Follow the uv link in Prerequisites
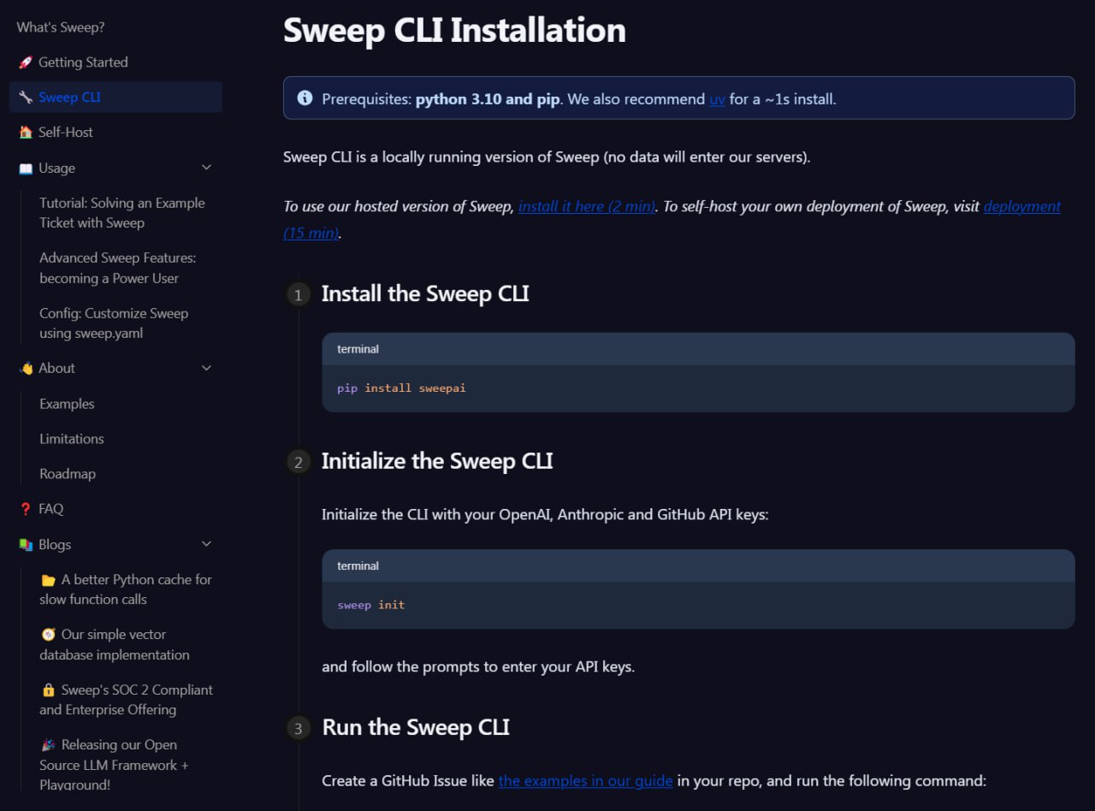This screenshot has height=811, width=1095. pos(717,99)
